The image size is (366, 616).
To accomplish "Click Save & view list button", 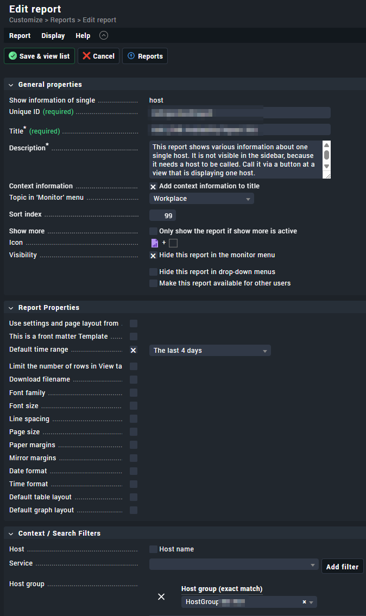I will click(x=39, y=56).
